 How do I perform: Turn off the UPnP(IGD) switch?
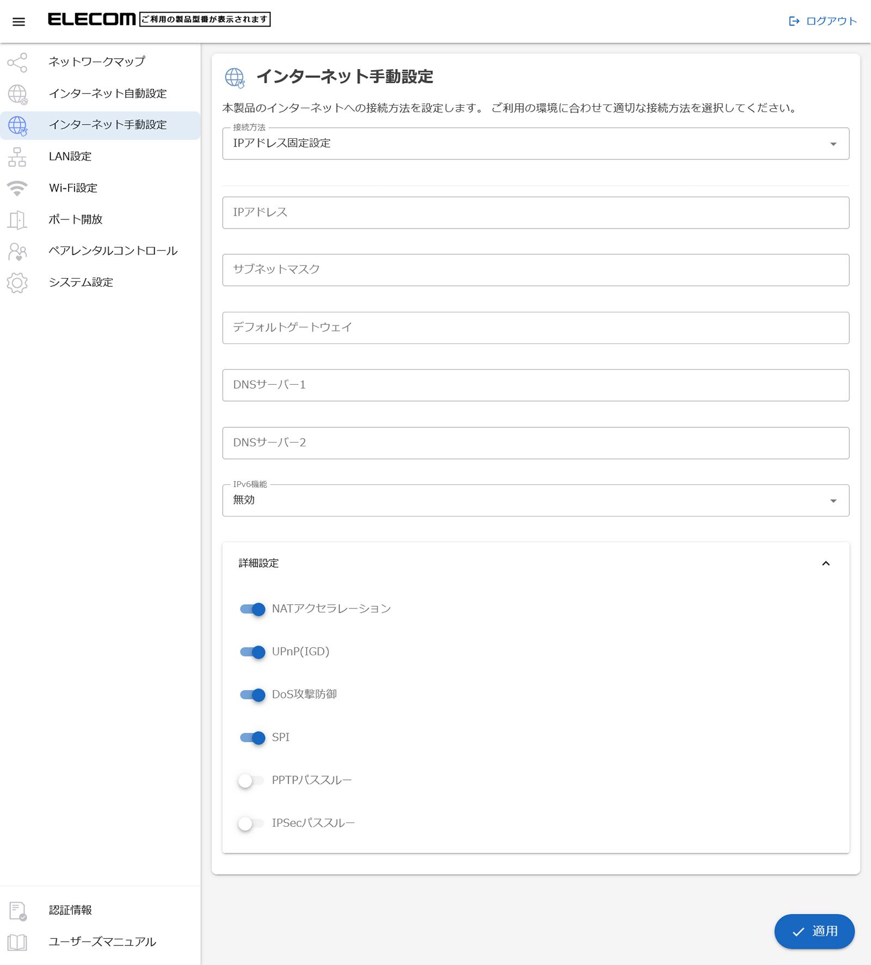click(253, 652)
